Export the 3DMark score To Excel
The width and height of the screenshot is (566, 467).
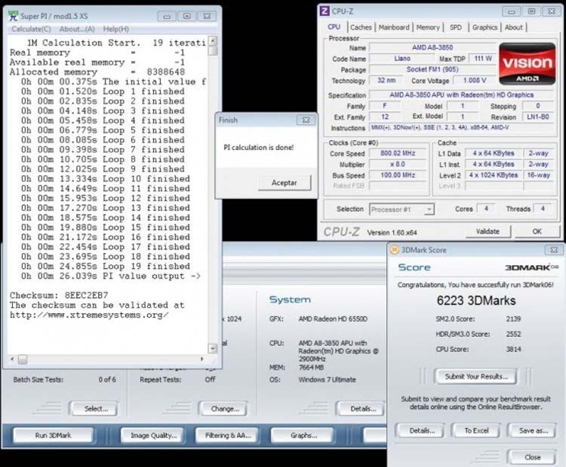coord(475,430)
